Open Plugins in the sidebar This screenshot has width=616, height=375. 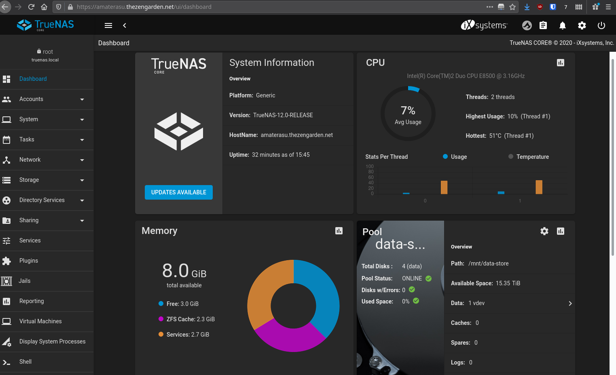point(47,261)
